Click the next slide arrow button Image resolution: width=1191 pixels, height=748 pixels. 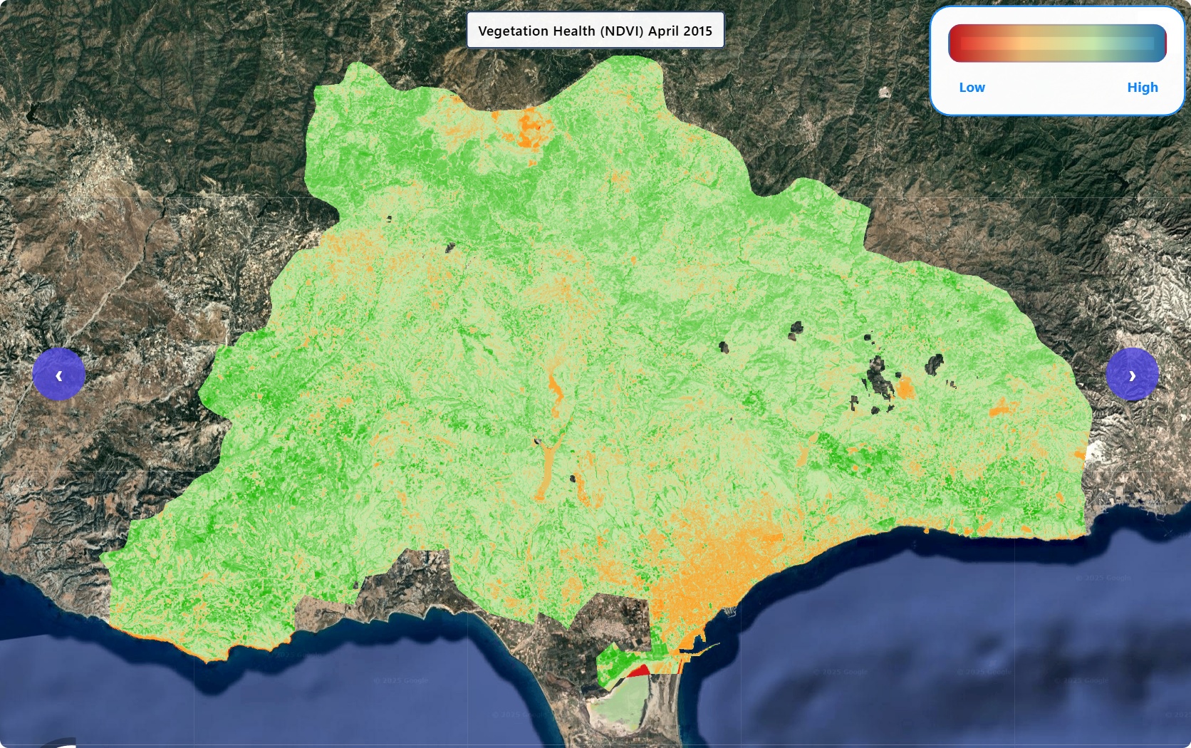point(1132,375)
